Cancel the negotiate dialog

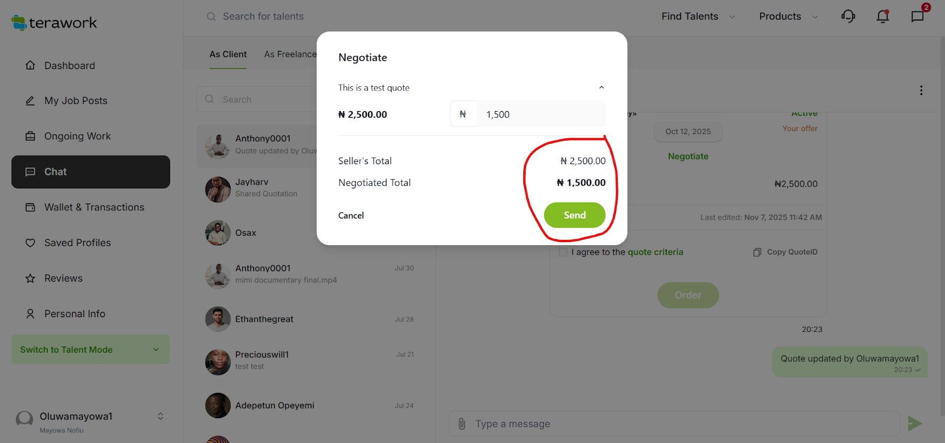click(351, 216)
